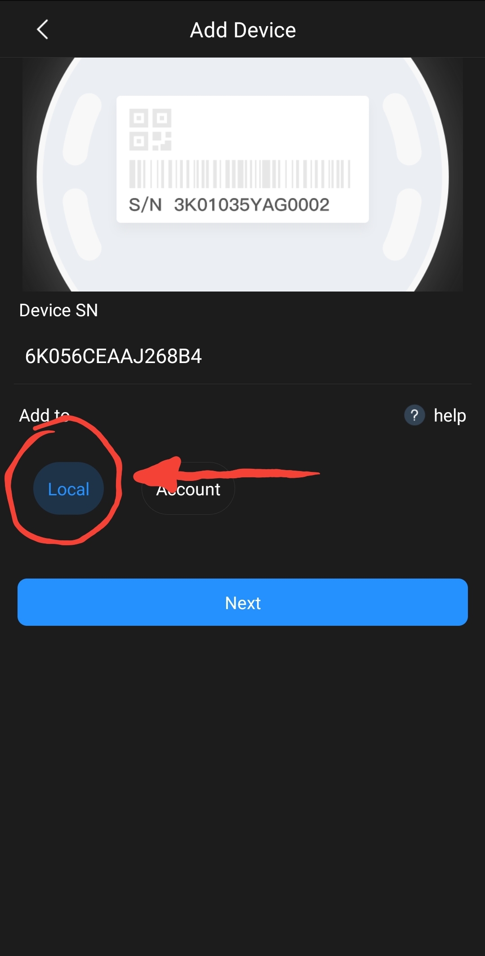
Task: Tap the device illustration image
Action: pos(243,175)
